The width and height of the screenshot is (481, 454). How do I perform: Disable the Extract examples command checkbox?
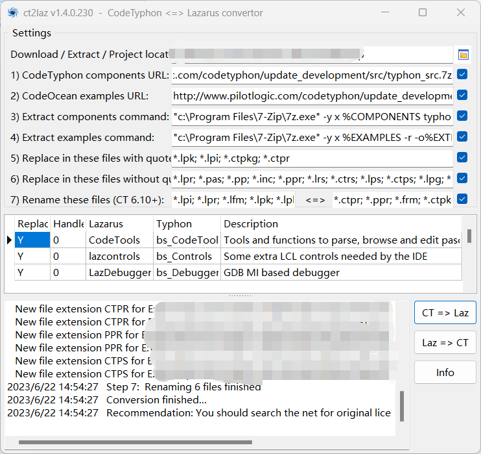(462, 137)
